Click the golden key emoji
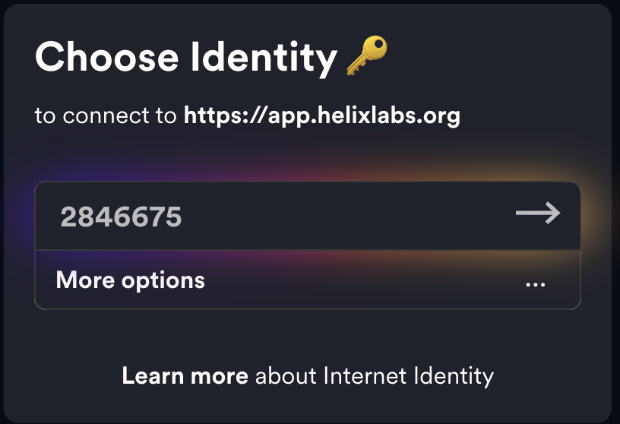This screenshot has height=424, width=620. coord(367,57)
